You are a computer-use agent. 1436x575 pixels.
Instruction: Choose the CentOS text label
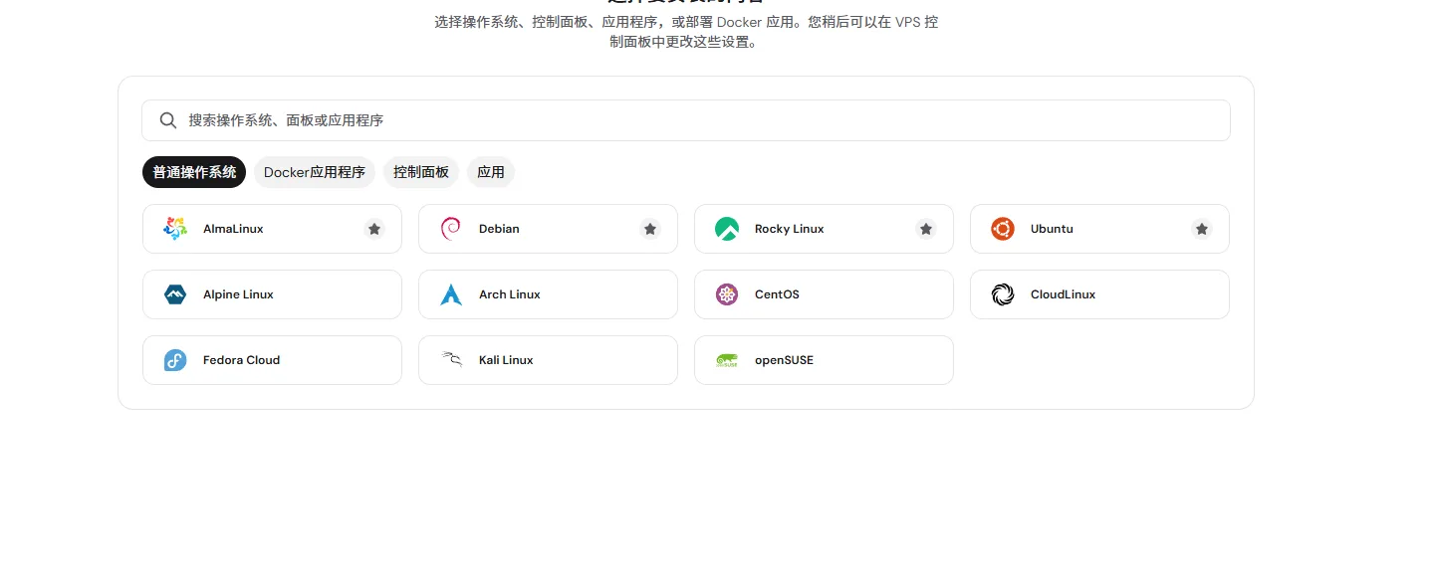pos(777,294)
